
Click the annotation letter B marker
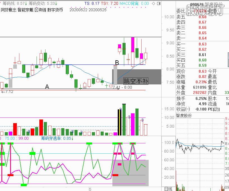pyautogui.click(x=117, y=62)
